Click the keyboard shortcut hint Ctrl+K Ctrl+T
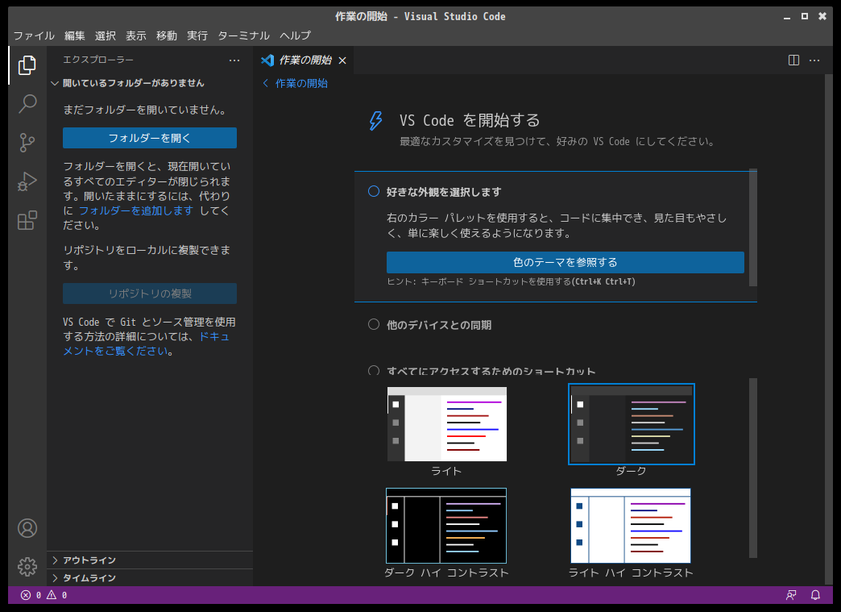841x612 pixels. 604,281
